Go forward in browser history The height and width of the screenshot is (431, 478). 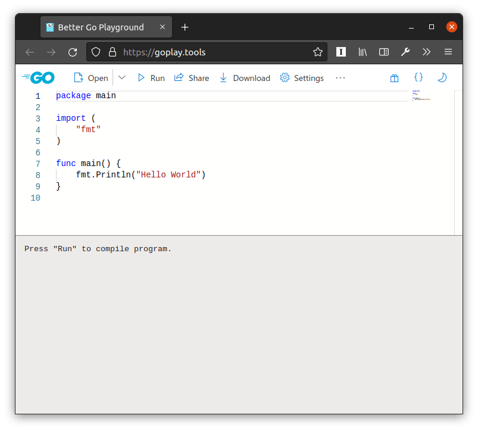[51, 52]
